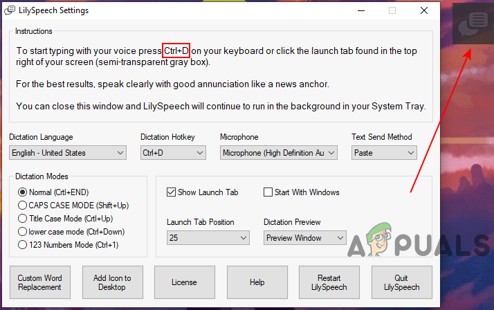The width and height of the screenshot is (494, 310).
Task: Click the 'Dictation Preview' label
Action: click(x=292, y=222)
